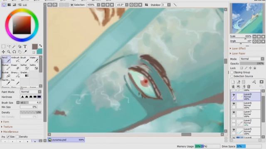Add a layer mask

261,82
